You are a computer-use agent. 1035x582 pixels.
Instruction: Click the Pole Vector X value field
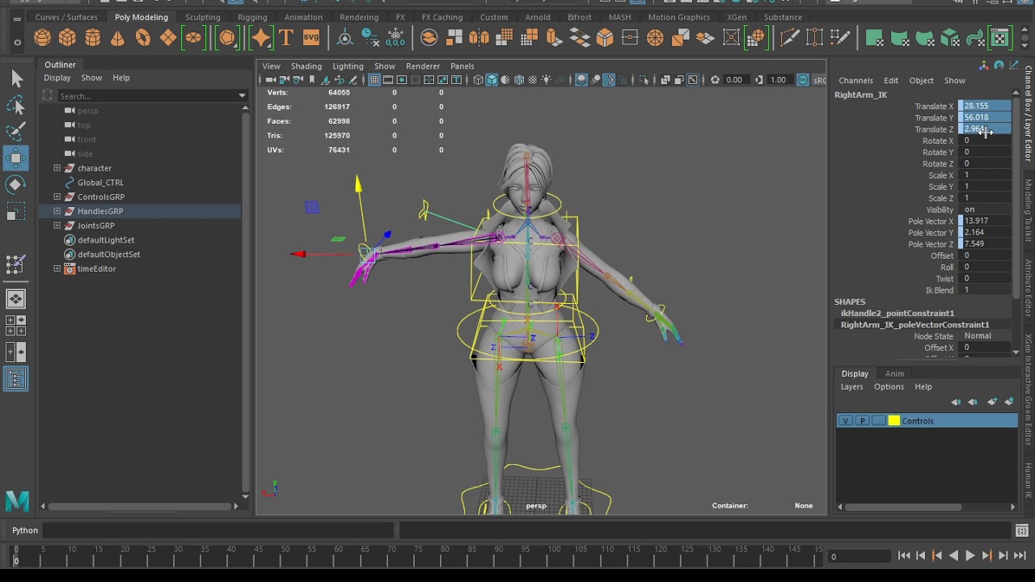pos(985,221)
